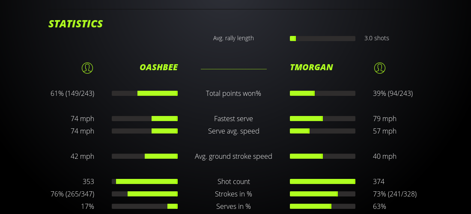The width and height of the screenshot is (471, 214).
Task: Click OASHBEE's player profile icon
Action: [87, 68]
